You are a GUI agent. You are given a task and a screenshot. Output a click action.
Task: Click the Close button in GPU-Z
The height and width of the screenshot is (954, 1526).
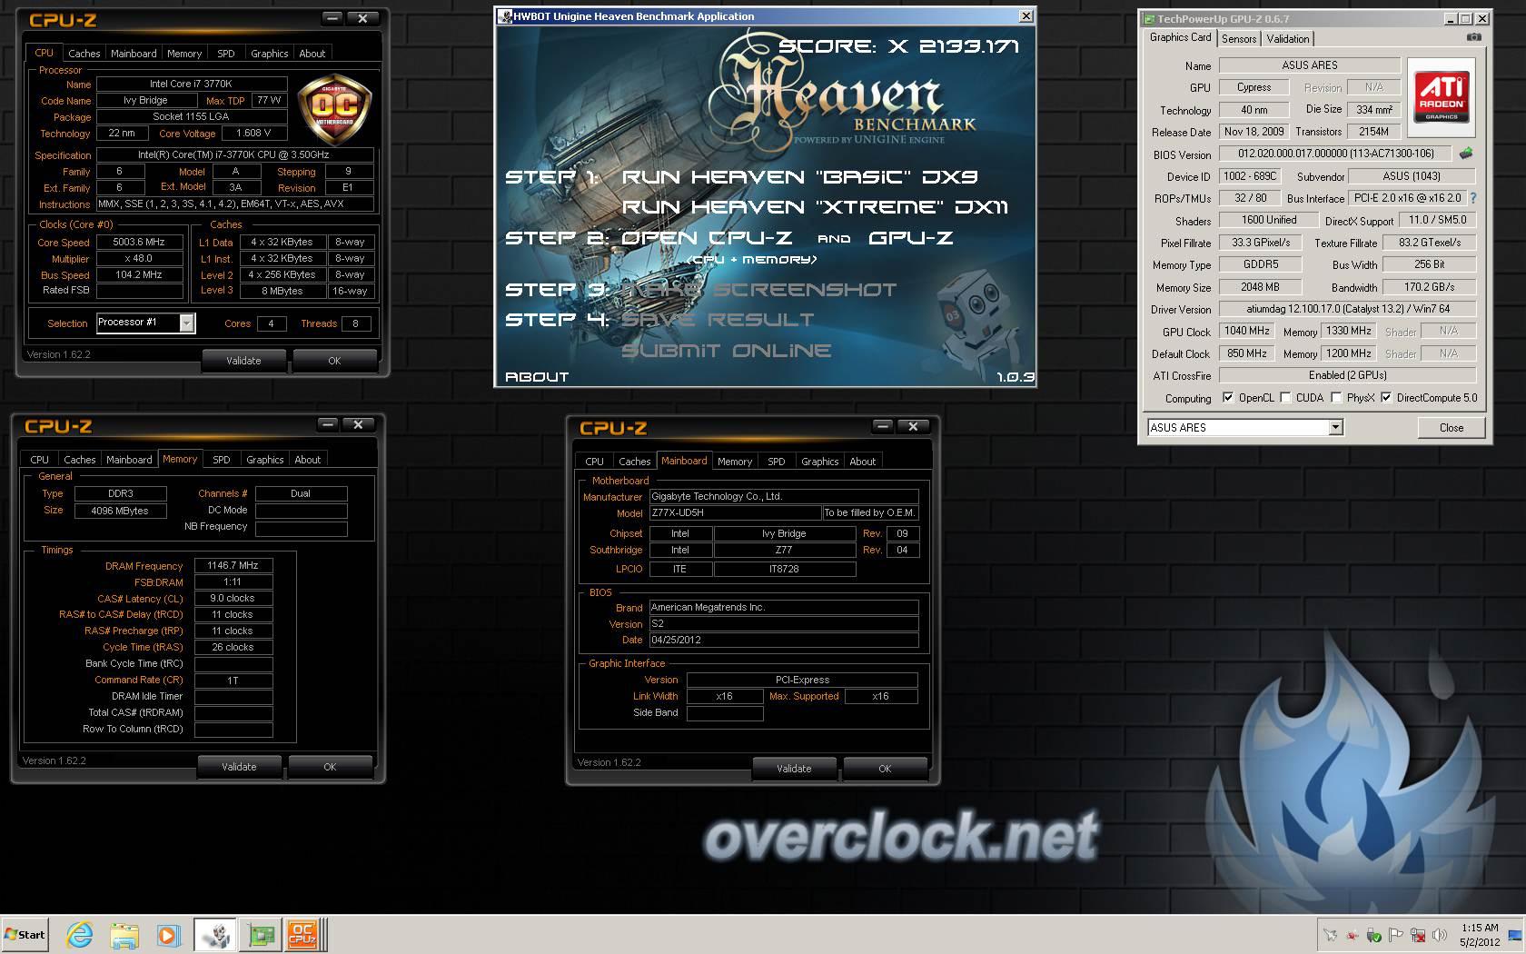[1451, 428]
